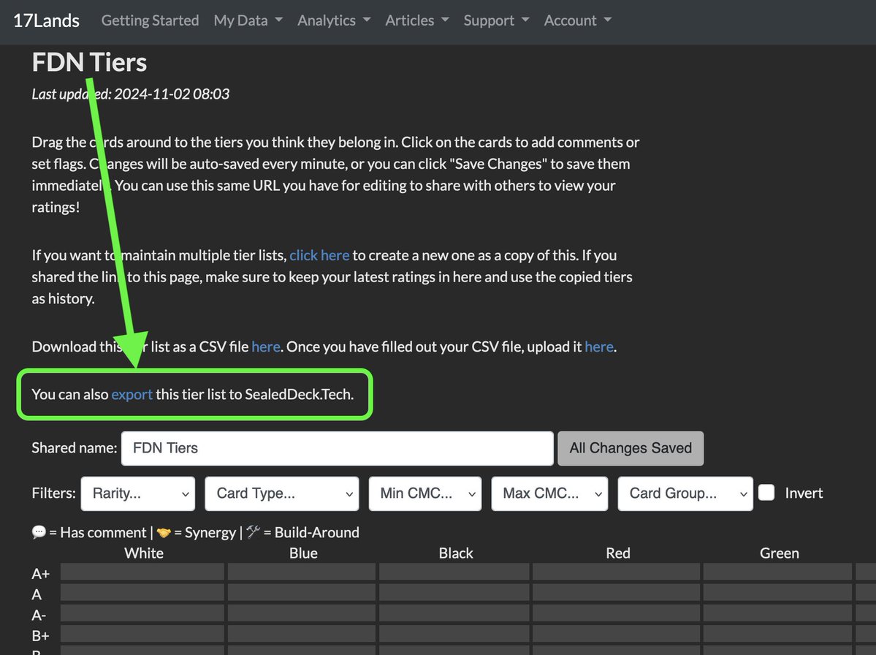The image size is (876, 655).
Task: Open the Rarity filter dropdown
Action: tap(137, 493)
